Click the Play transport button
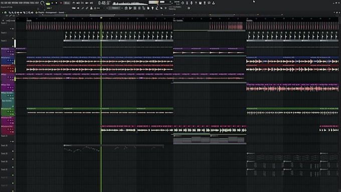This screenshot has height=192, width=341. [x=52, y=3]
